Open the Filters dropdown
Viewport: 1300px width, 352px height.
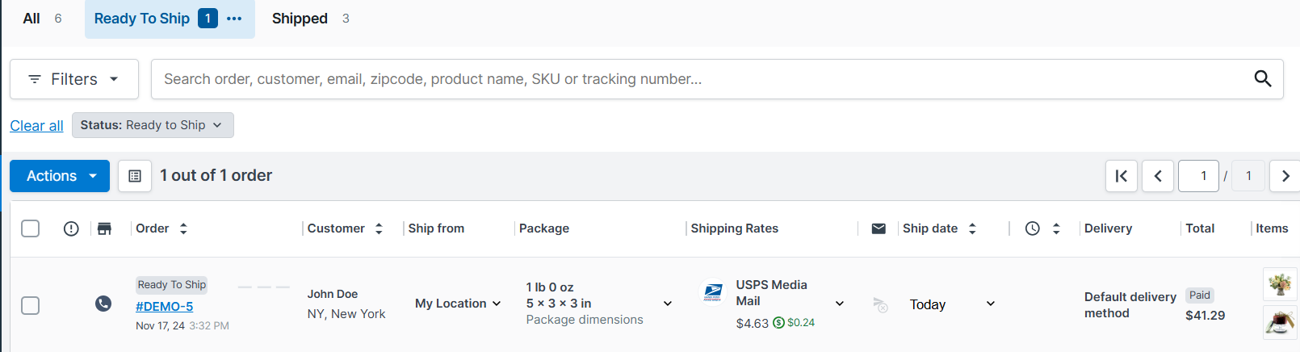74,79
